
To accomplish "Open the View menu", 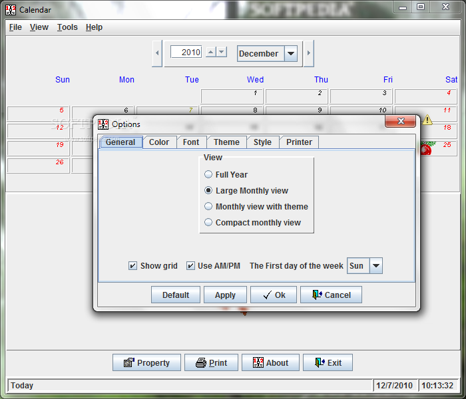I will click(39, 27).
